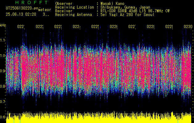Click the 0229 time marker
The width and height of the screenshot is (194, 123).
pos(169,26)
